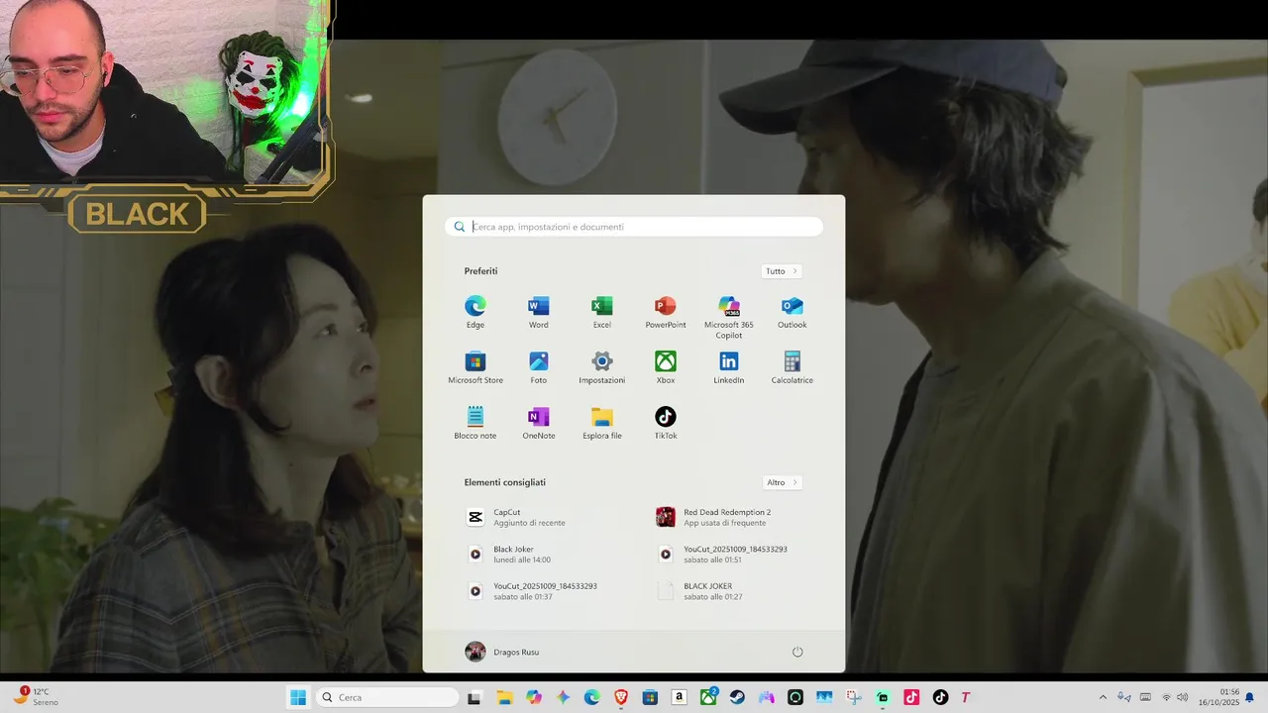This screenshot has height=713, width=1268.
Task: Open notifications bell icon
Action: coord(1250,697)
